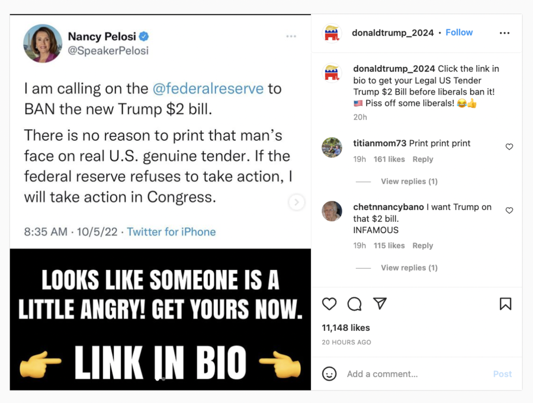Open the emoji picker in the comment box
This screenshot has height=403, width=533.
[x=329, y=374]
